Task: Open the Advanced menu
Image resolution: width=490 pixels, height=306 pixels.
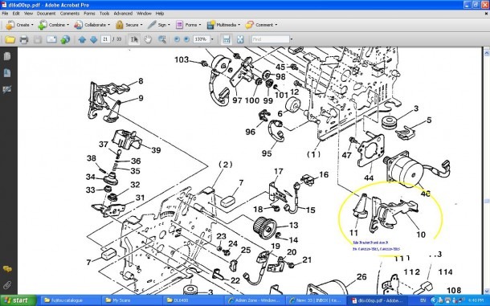Action: point(123,14)
